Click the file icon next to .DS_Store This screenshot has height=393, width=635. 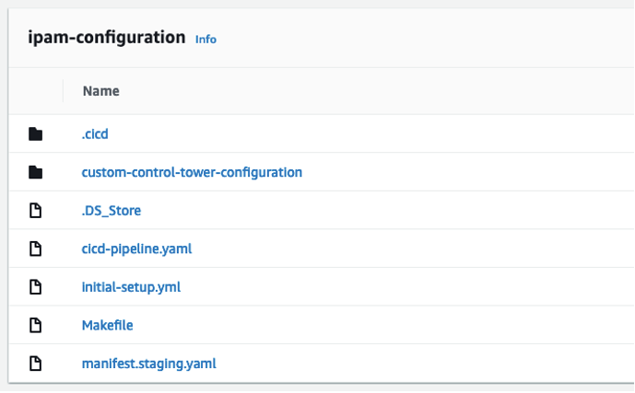[x=36, y=211]
